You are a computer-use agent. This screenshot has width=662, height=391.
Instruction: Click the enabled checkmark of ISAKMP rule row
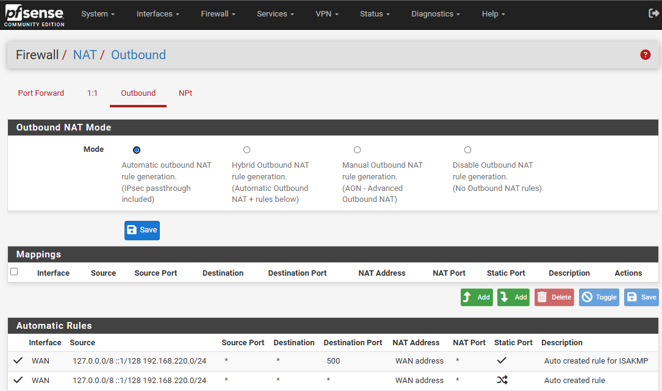click(18, 361)
